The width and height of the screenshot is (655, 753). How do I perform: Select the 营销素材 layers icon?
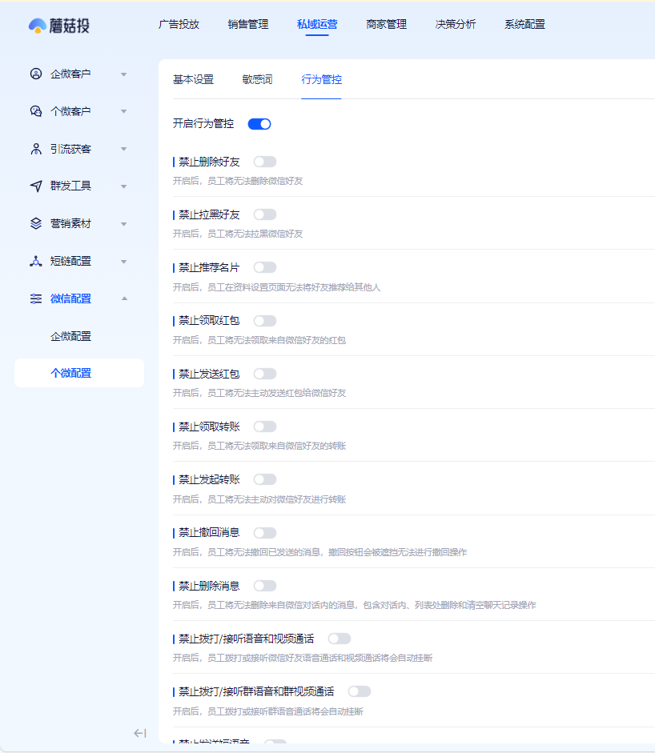point(35,223)
